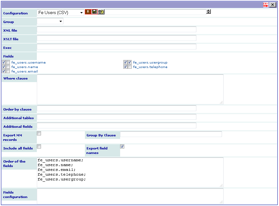279x206 pixels.
Task: Click the fe_users.usergroup field label
Action: (x=150, y=63)
